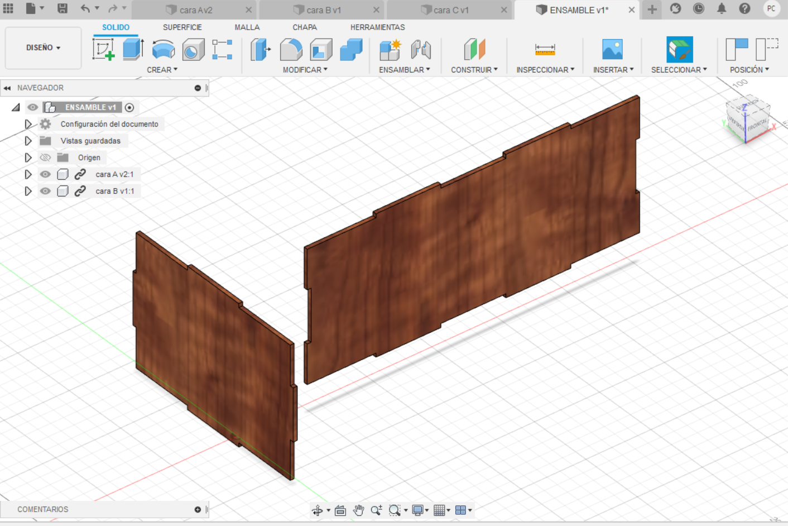Open the INSPECCIONAR dropdown menu
Image resolution: width=788 pixels, height=526 pixels.
tap(545, 70)
